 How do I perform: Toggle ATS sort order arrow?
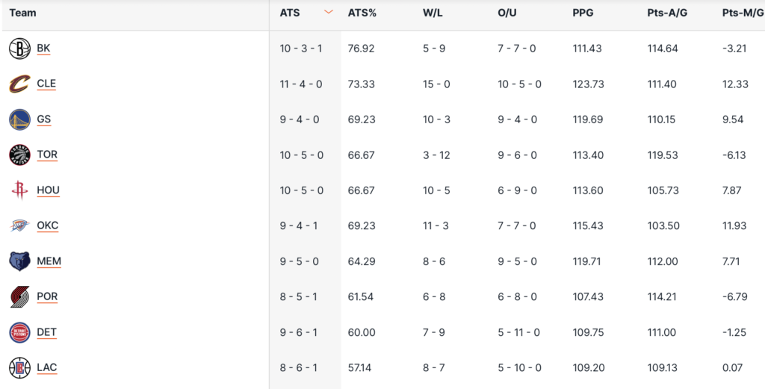(x=329, y=13)
